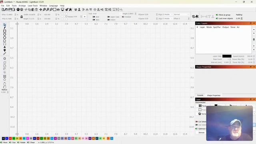Open the Font Arial dropdown
Viewport: 256px width, 144px height.
[x=107, y=14]
